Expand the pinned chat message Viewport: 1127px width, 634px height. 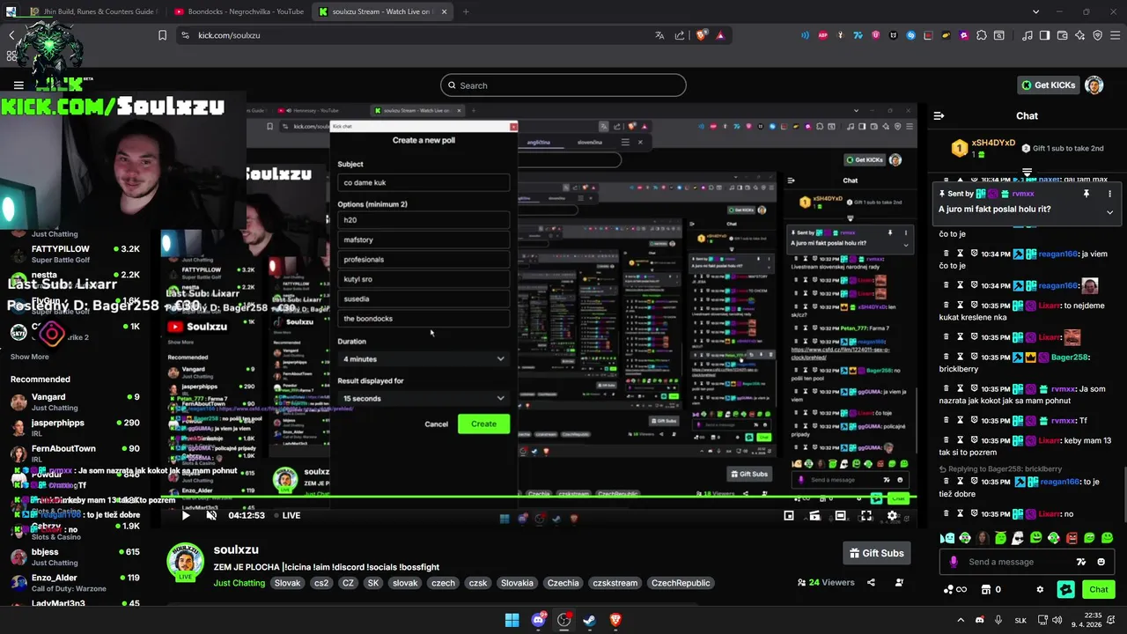pyautogui.click(x=1109, y=212)
